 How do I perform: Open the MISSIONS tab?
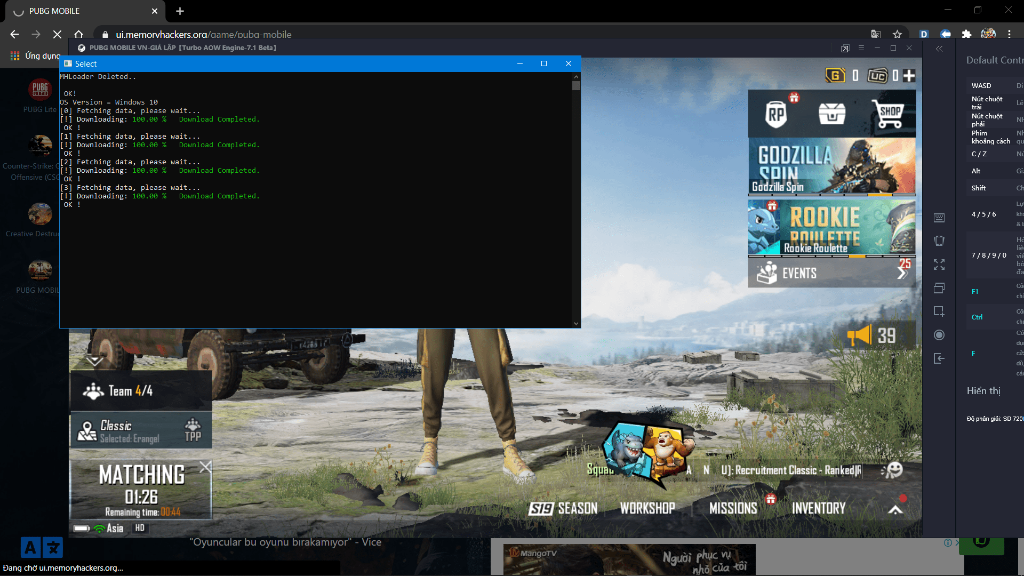(x=733, y=508)
